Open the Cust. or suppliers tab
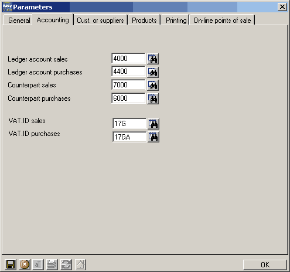Image resolution: width=290 pixels, height=272 pixels. [x=100, y=20]
